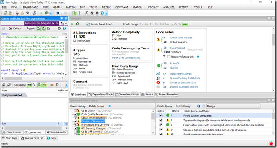Viewport: 277px width, 148px height.
Task: Toggle first Group by option icon
Action: (29, 85)
